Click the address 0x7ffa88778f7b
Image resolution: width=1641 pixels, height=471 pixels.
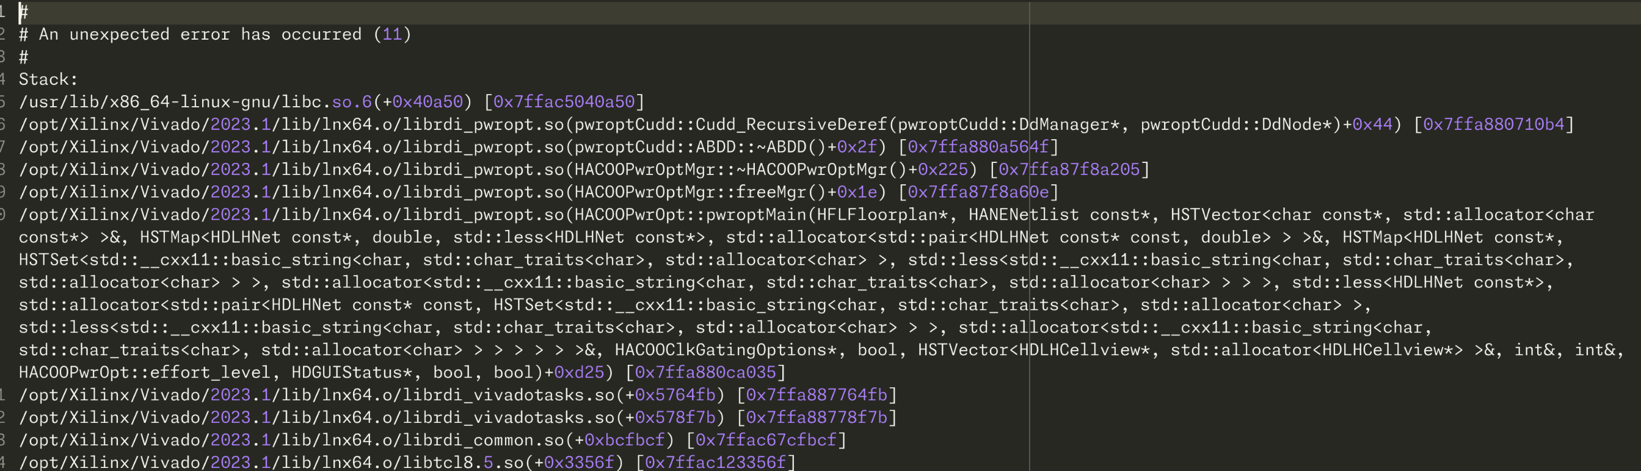click(816, 417)
